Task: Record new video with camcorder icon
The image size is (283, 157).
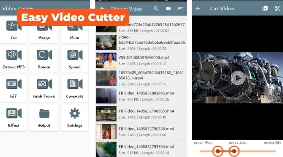Action: pos(169,8)
